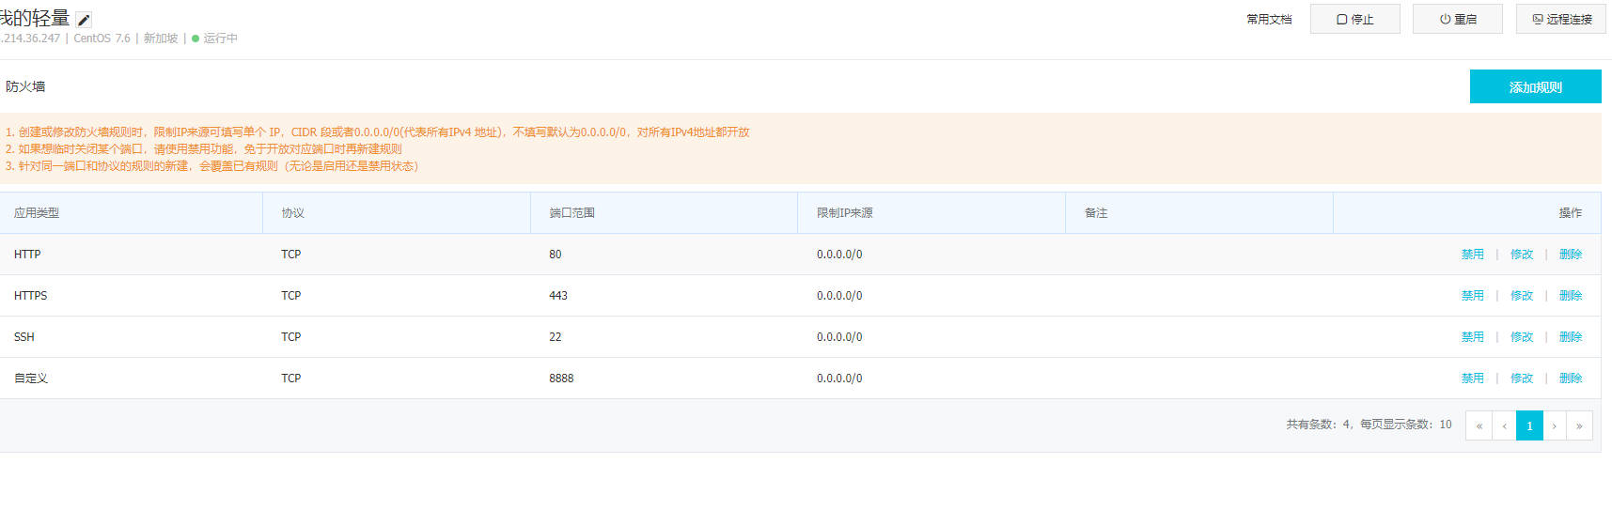Go to previous page with ‹ button
Image resolution: width=1612 pixels, height=510 pixels.
1504,425
